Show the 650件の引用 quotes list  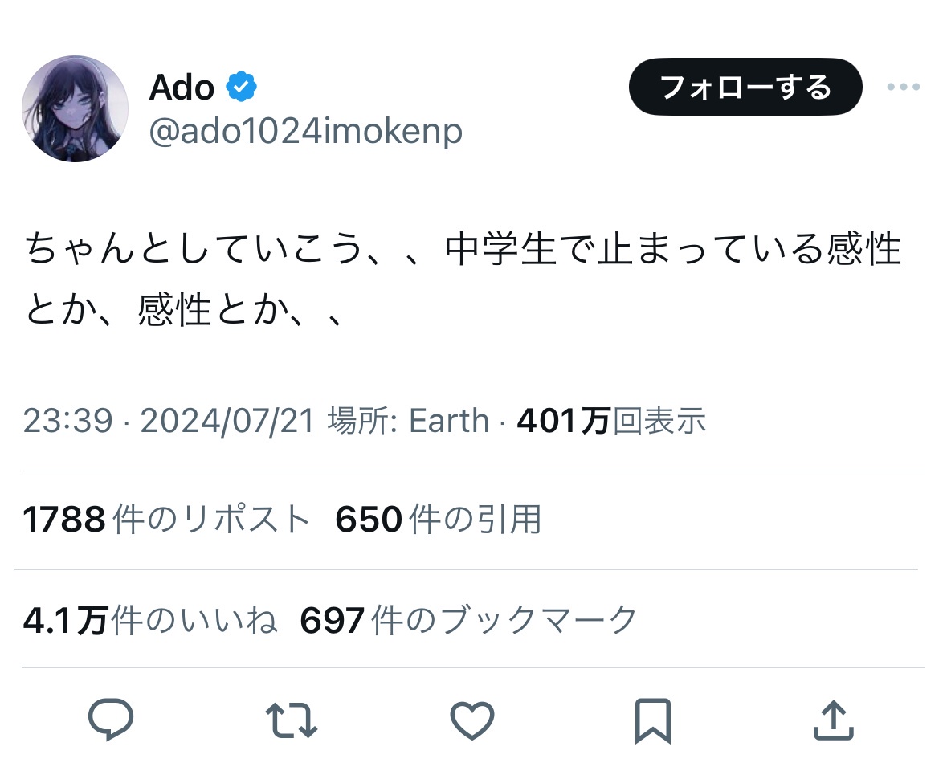pos(438,520)
